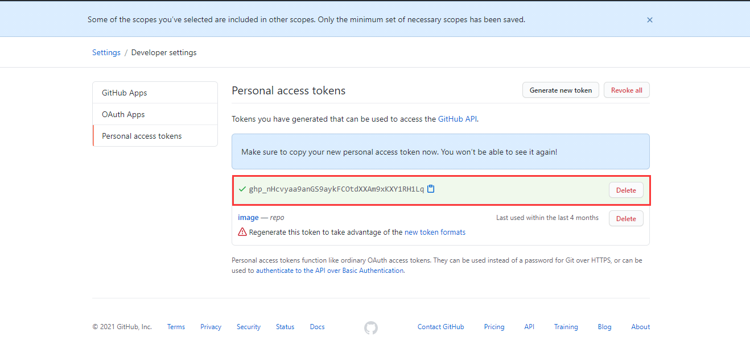This screenshot has width=750, height=353.
Task: Open the image token link
Action: pos(248,217)
